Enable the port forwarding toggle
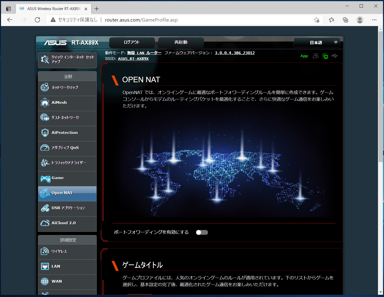This screenshot has width=384, height=297. coord(202,232)
